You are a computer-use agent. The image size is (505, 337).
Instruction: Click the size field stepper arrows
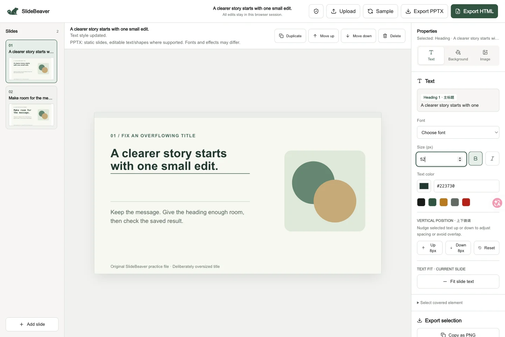460,159
